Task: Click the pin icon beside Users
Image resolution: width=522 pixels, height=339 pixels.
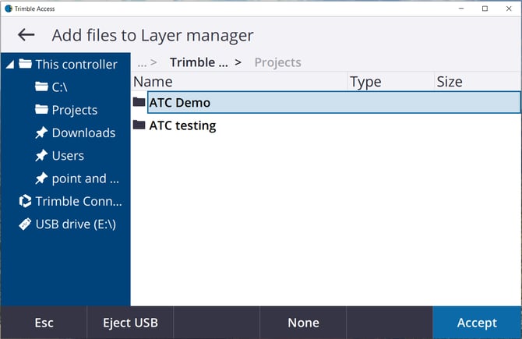Action: (x=42, y=156)
